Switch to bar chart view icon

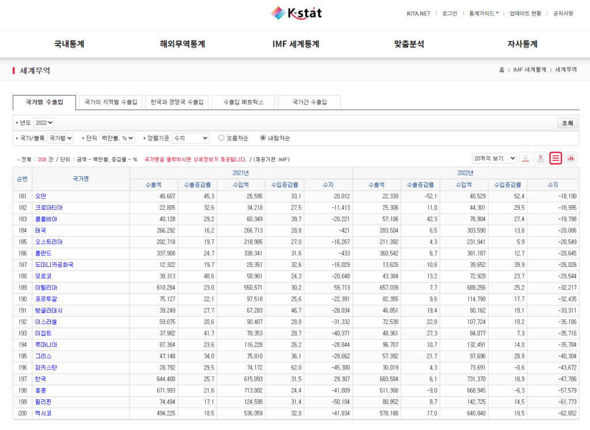571,159
